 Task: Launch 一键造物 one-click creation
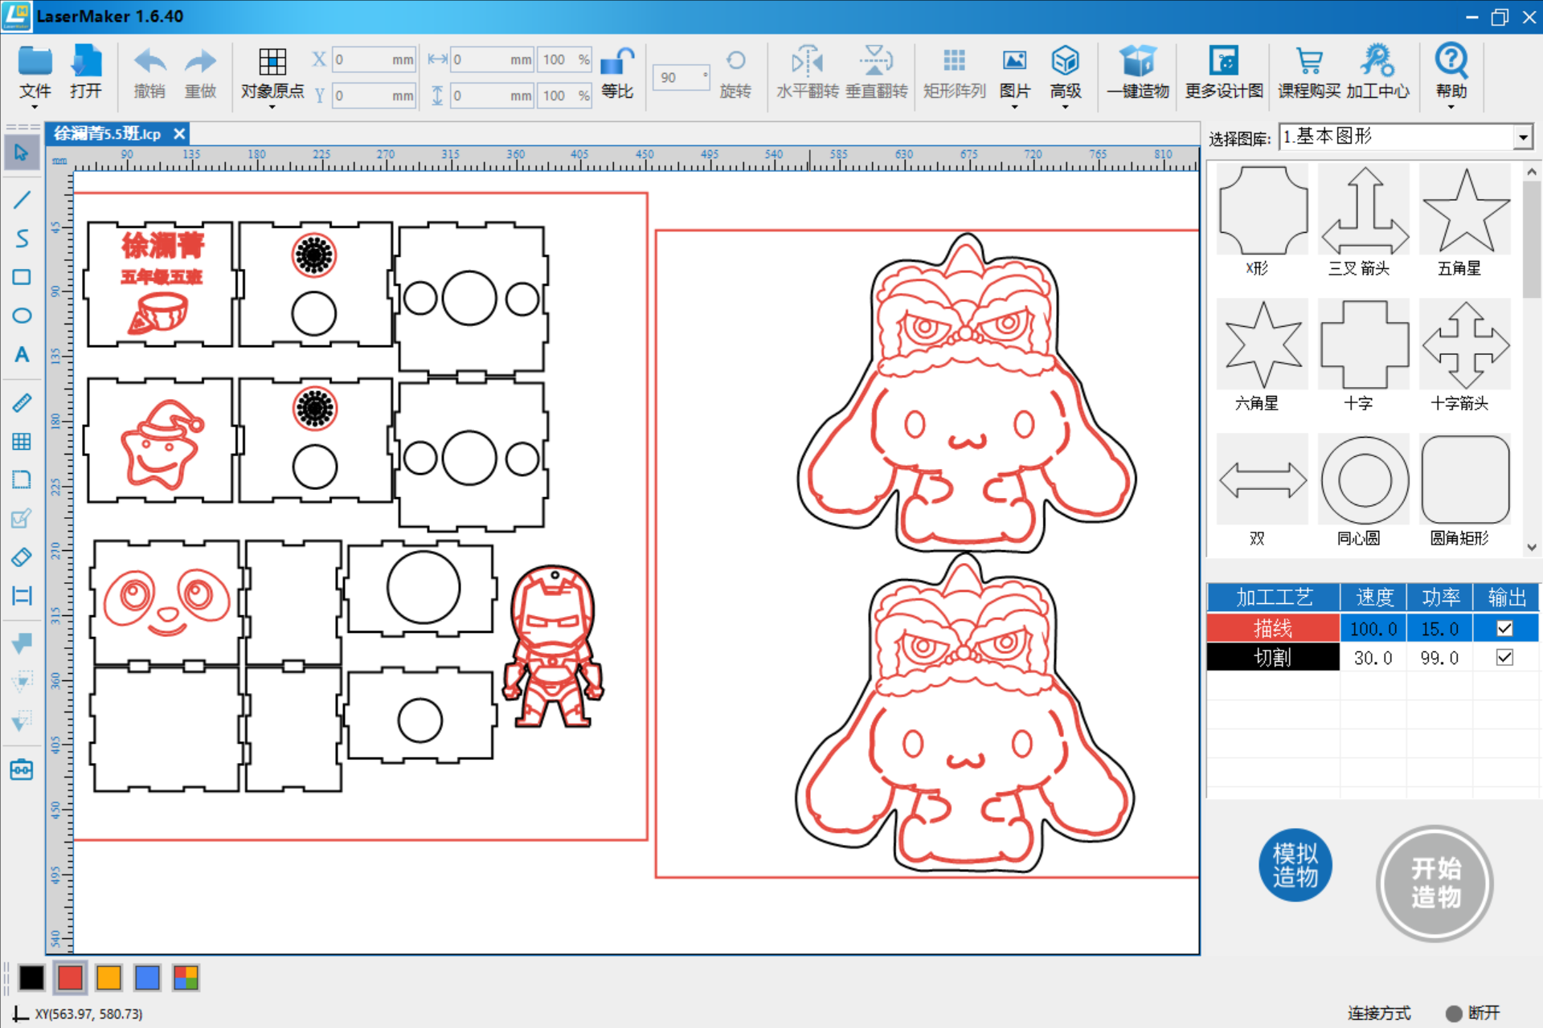[1138, 61]
